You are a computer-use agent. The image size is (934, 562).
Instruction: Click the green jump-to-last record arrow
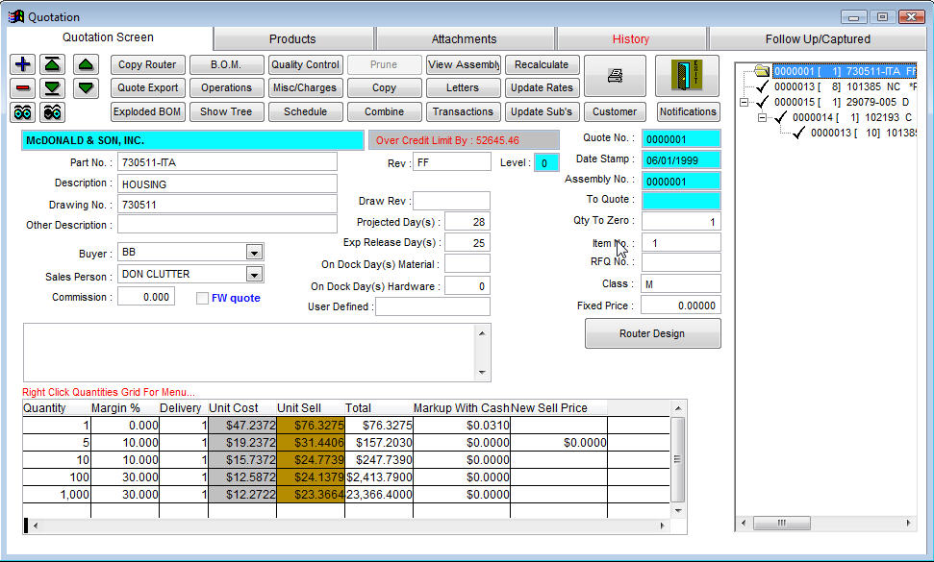coord(53,88)
